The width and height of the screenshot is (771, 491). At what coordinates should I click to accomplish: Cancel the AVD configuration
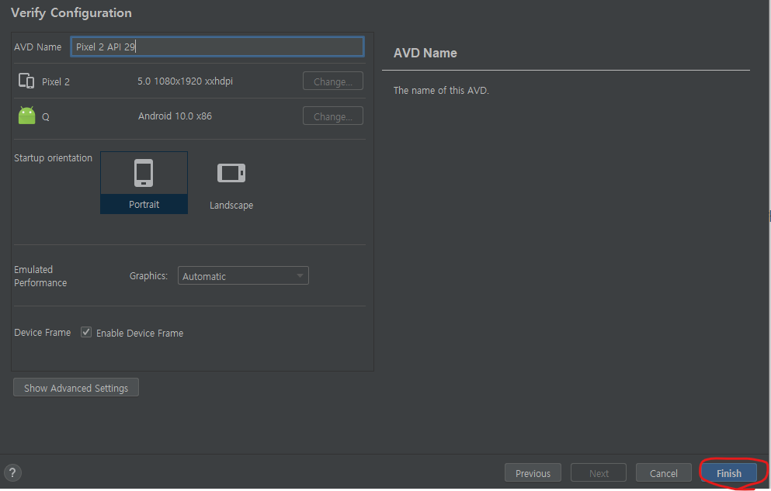coord(663,473)
